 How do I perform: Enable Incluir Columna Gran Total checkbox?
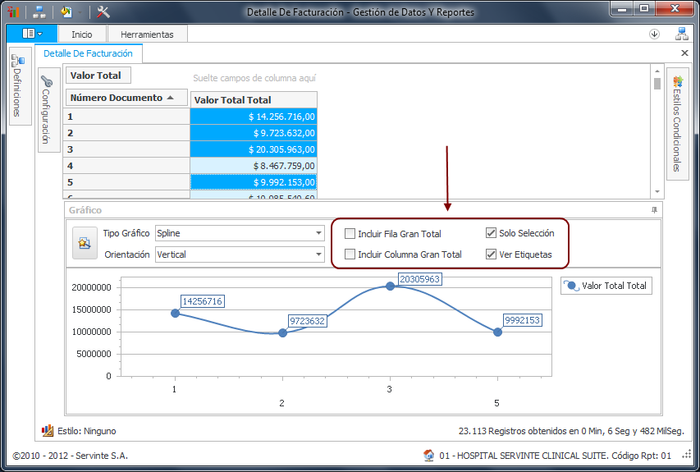pos(350,254)
